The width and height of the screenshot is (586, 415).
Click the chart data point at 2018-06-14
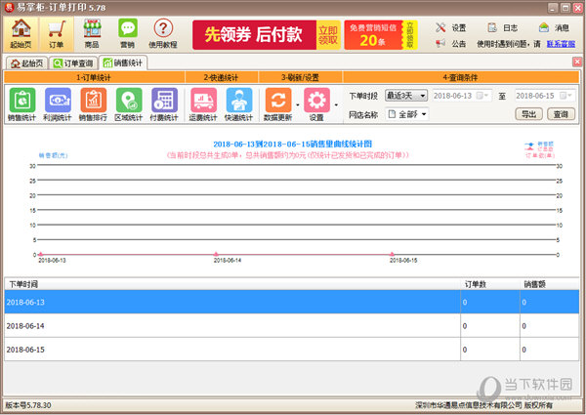(x=216, y=255)
